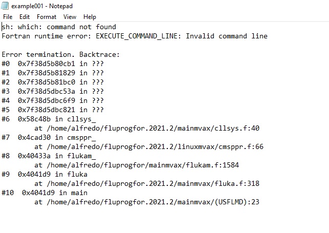Click on 'Fortran runtime error' text line
Screen dimensions: 329x233
[x=135, y=36]
